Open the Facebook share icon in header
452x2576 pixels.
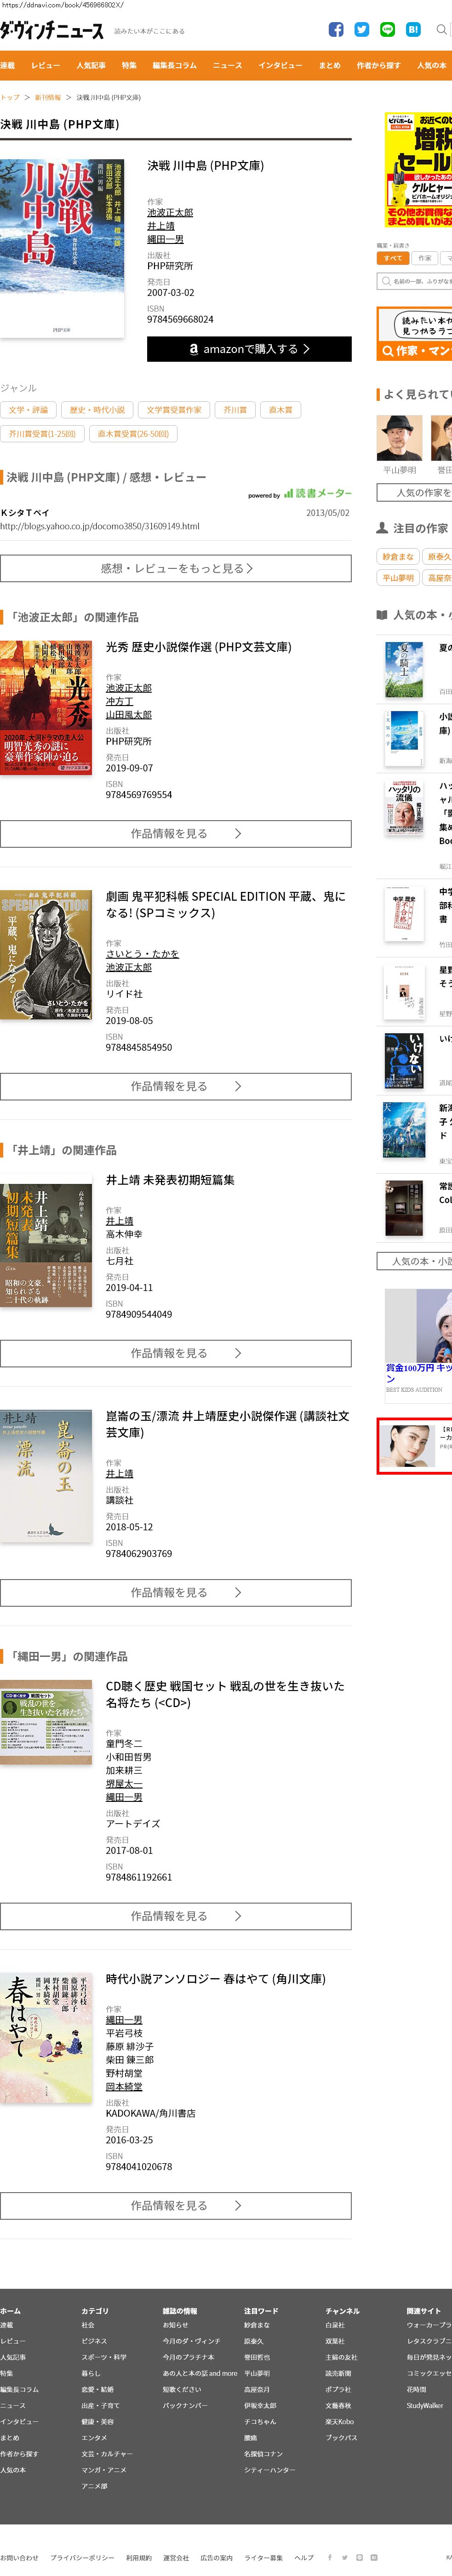(x=336, y=30)
